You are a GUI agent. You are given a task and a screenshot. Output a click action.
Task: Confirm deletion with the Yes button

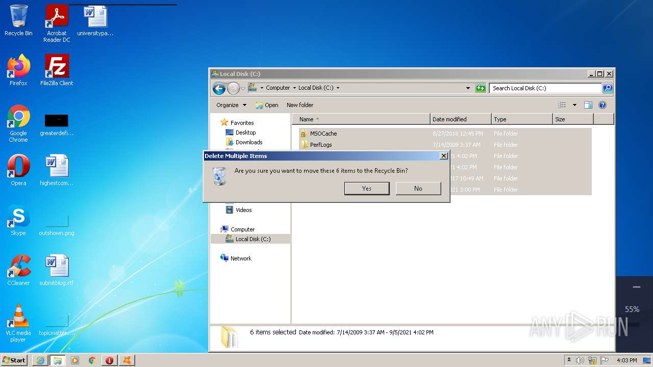pyautogui.click(x=367, y=189)
